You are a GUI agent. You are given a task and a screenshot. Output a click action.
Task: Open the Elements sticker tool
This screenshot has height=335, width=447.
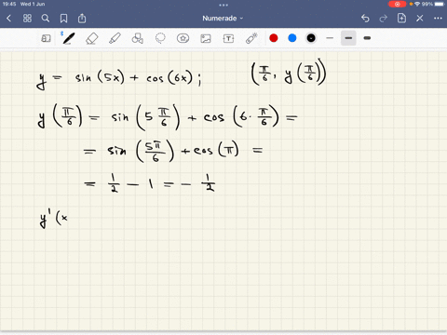[x=183, y=38]
